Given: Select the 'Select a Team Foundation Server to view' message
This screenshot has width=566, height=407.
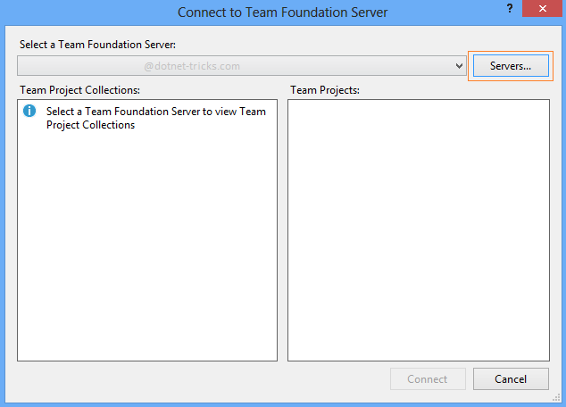Looking at the screenshot, I should [x=155, y=112].
